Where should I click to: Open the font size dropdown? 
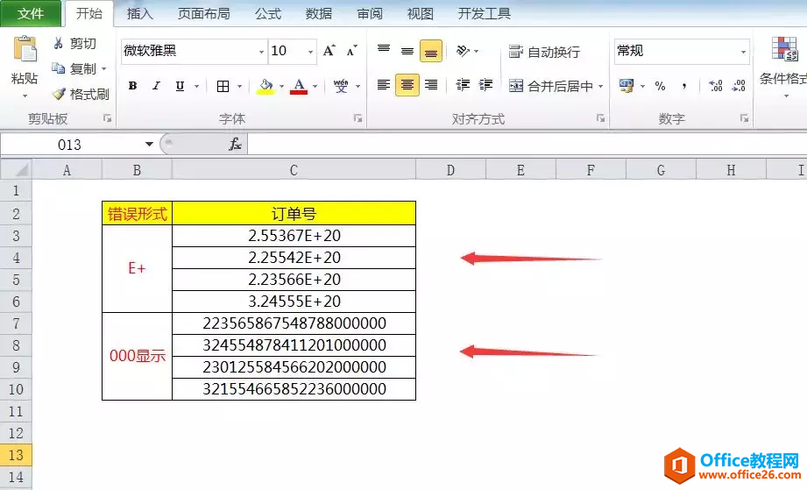(x=310, y=52)
